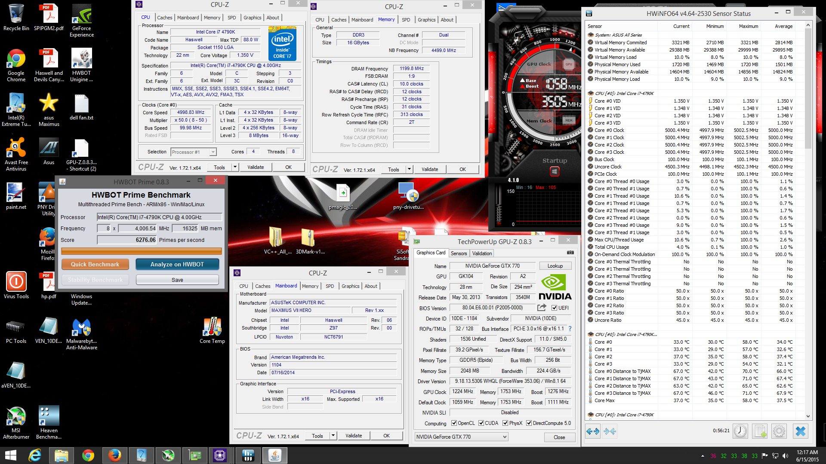Click the Bus Interface question mark in GPU-Z

click(570, 329)
